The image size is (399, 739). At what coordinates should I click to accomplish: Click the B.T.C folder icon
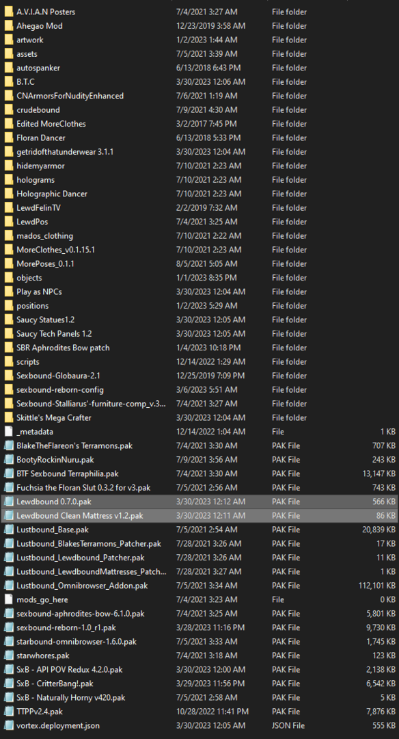tap(8, 82)
